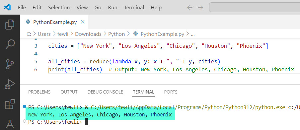Screen dimensions: 300x130
Task: Click the print call on line 6
Action: click(x=56, y=69)
